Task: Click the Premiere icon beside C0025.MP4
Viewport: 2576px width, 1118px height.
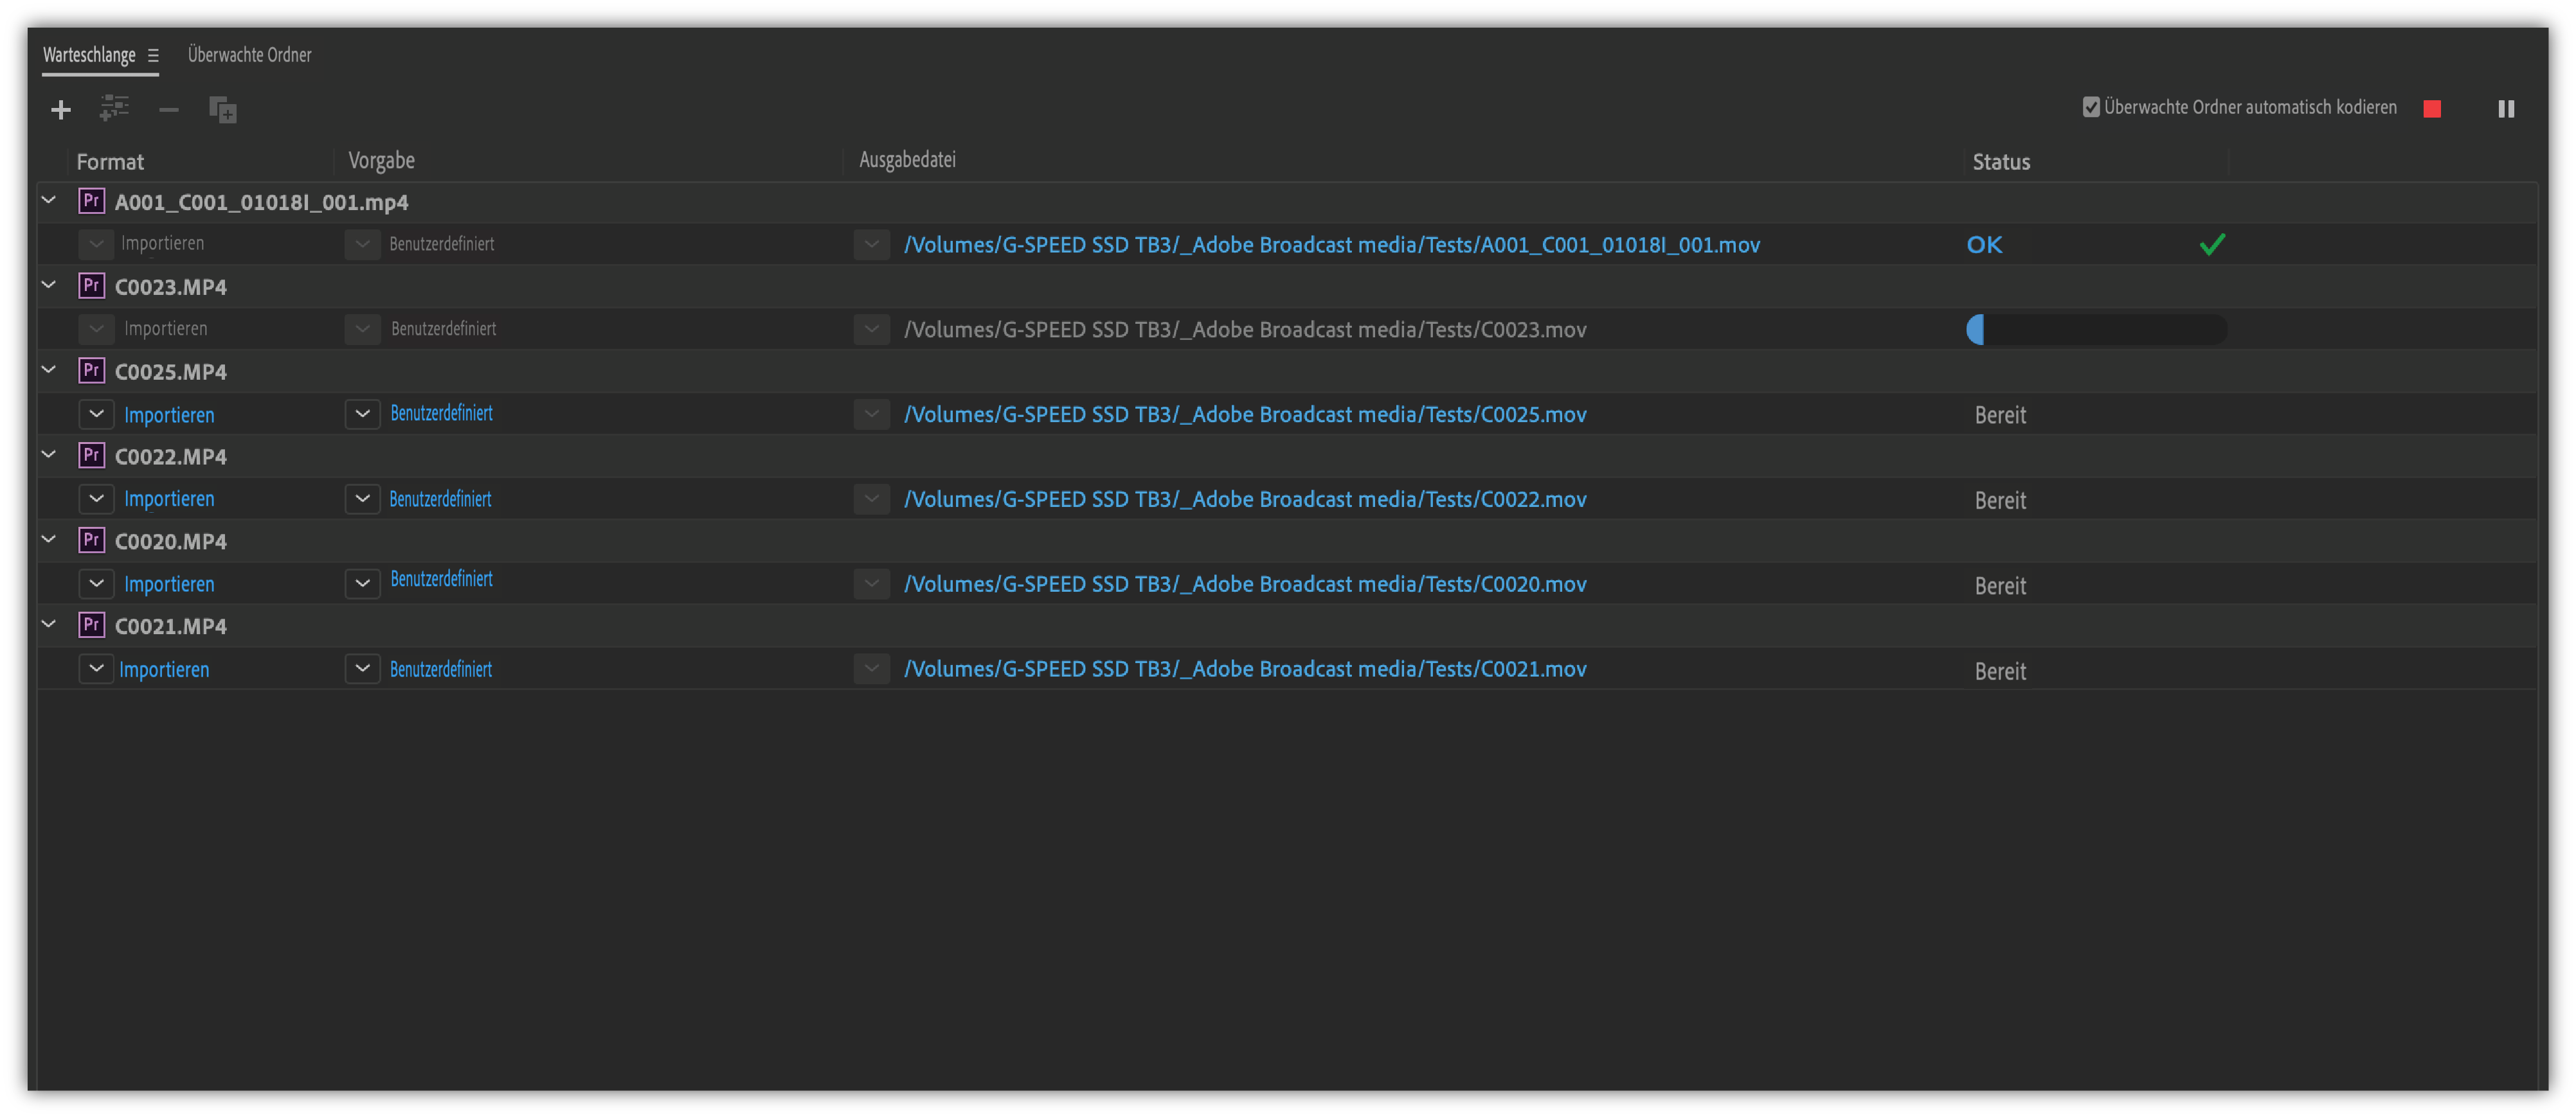Action: 91,371
